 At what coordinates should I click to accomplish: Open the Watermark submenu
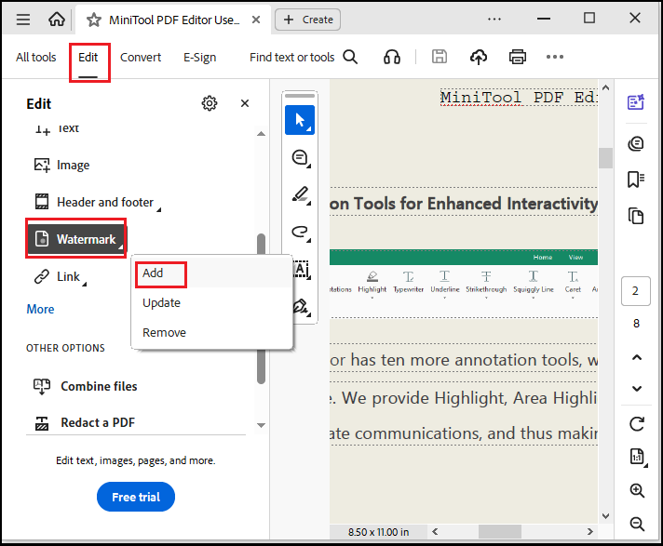tap(76, 239)
